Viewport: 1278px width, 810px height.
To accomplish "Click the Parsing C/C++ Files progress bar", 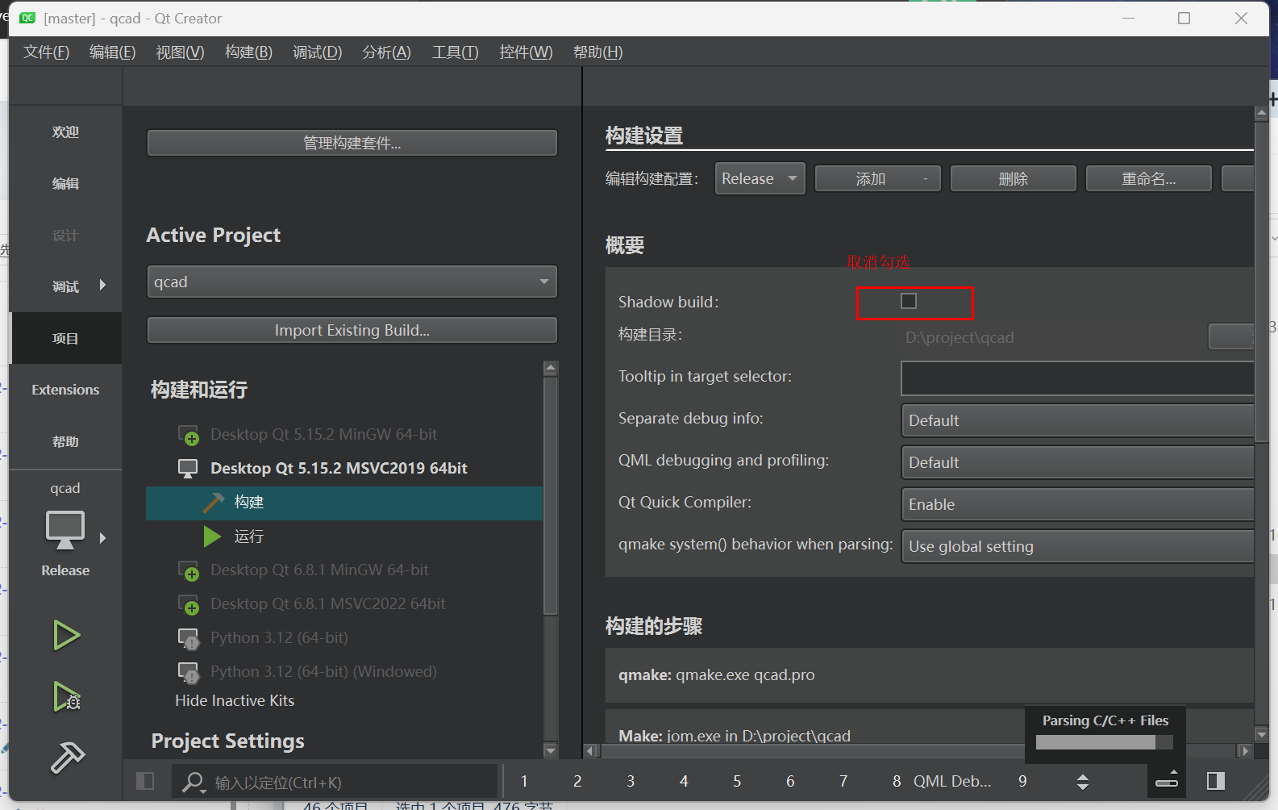I will click(1105, 742).
